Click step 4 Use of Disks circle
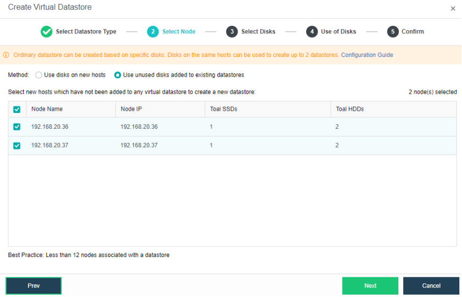462x297 pixels. point(312,32)
